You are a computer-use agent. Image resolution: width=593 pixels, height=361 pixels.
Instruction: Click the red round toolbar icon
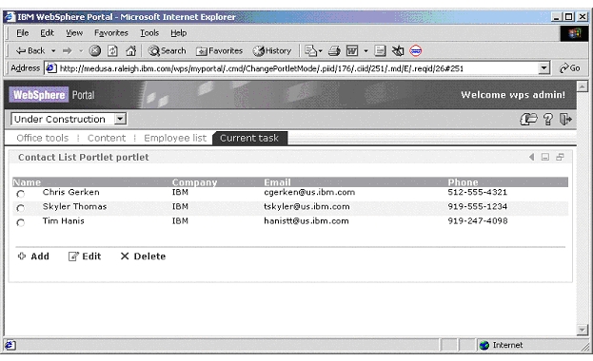(416, 50)
